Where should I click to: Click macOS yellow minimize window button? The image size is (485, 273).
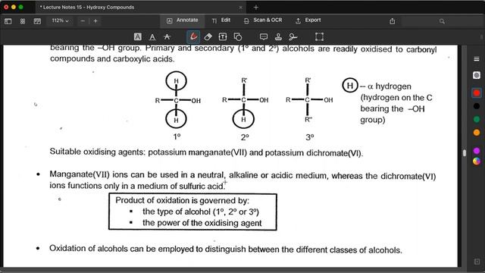14,7
